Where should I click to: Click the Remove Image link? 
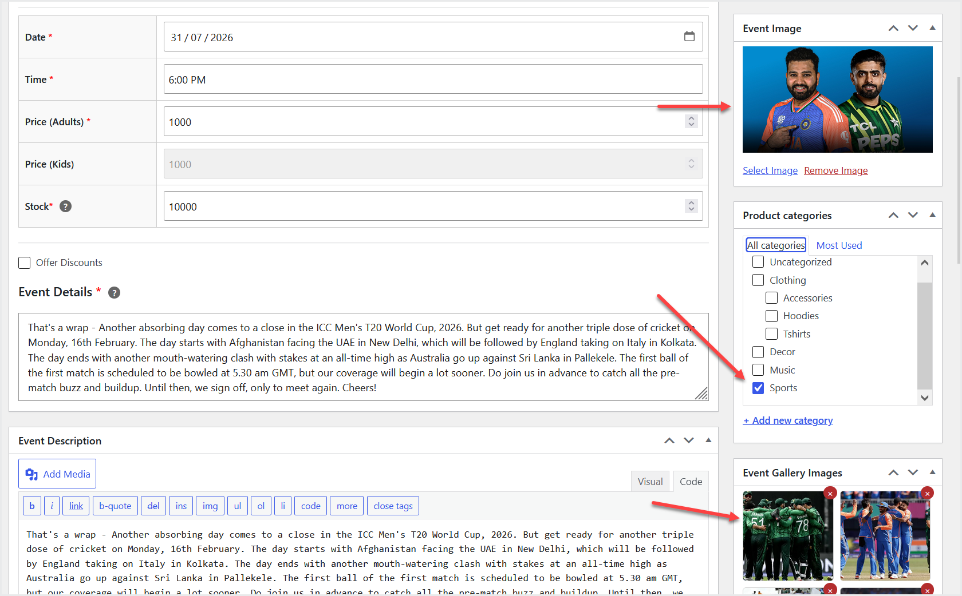pos(835,170)
